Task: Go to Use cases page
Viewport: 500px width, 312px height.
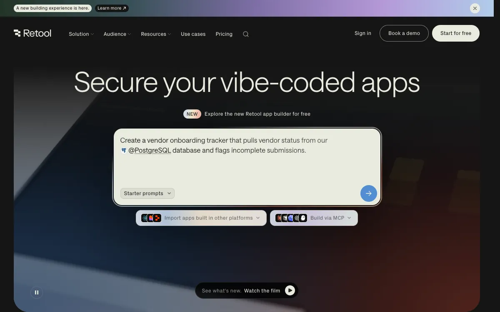Action: (193, 34)
